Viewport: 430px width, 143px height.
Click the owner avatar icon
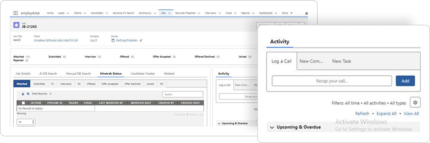(x=113, y=40)
